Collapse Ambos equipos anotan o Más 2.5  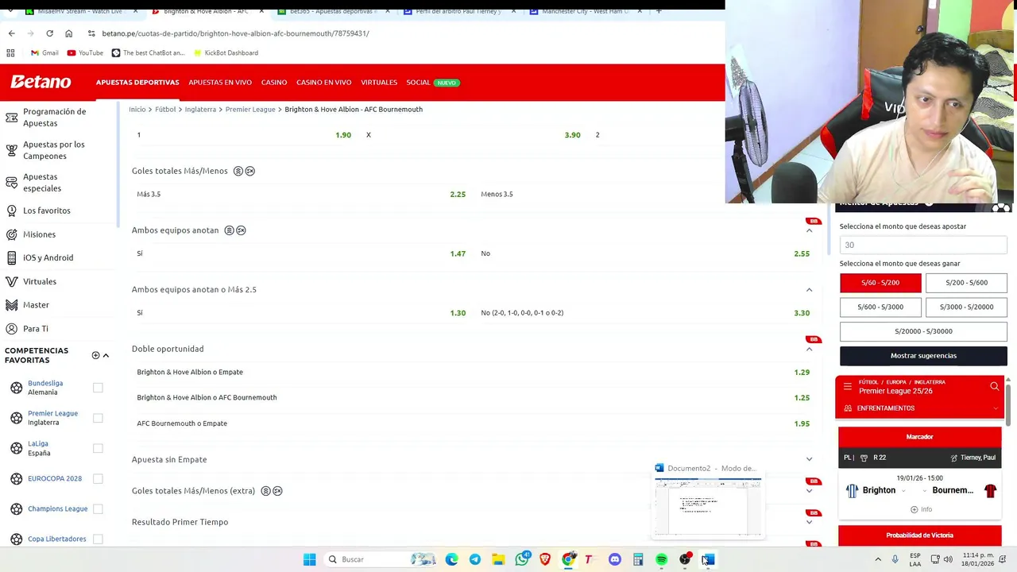pos(809,290)
